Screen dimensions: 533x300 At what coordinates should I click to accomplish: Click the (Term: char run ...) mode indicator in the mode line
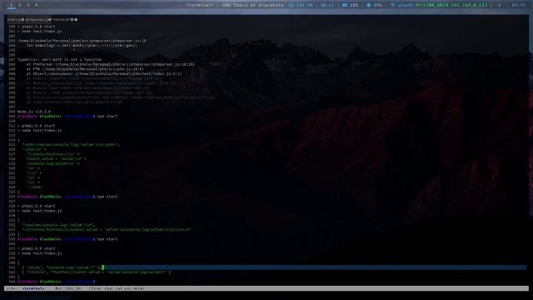pyautogui.click(x=117, y=288)
